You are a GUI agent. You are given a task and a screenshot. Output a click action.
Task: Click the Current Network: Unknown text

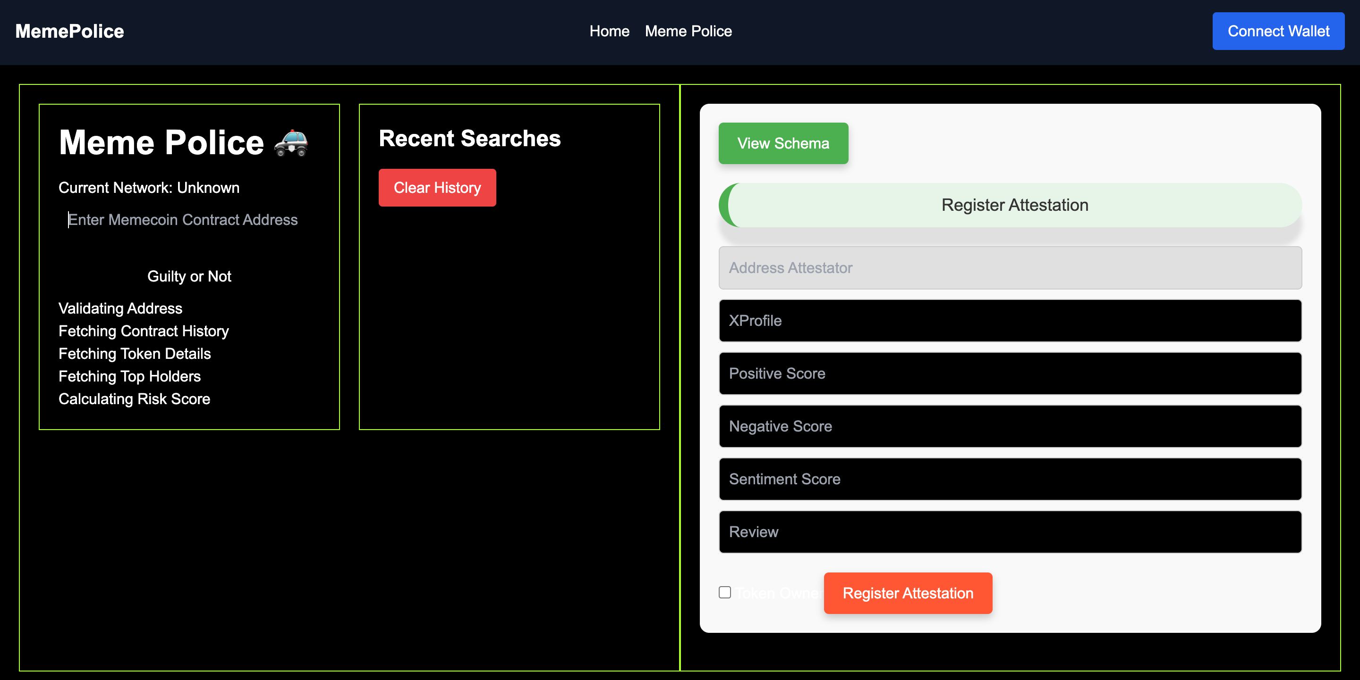[x=149, y=188]
